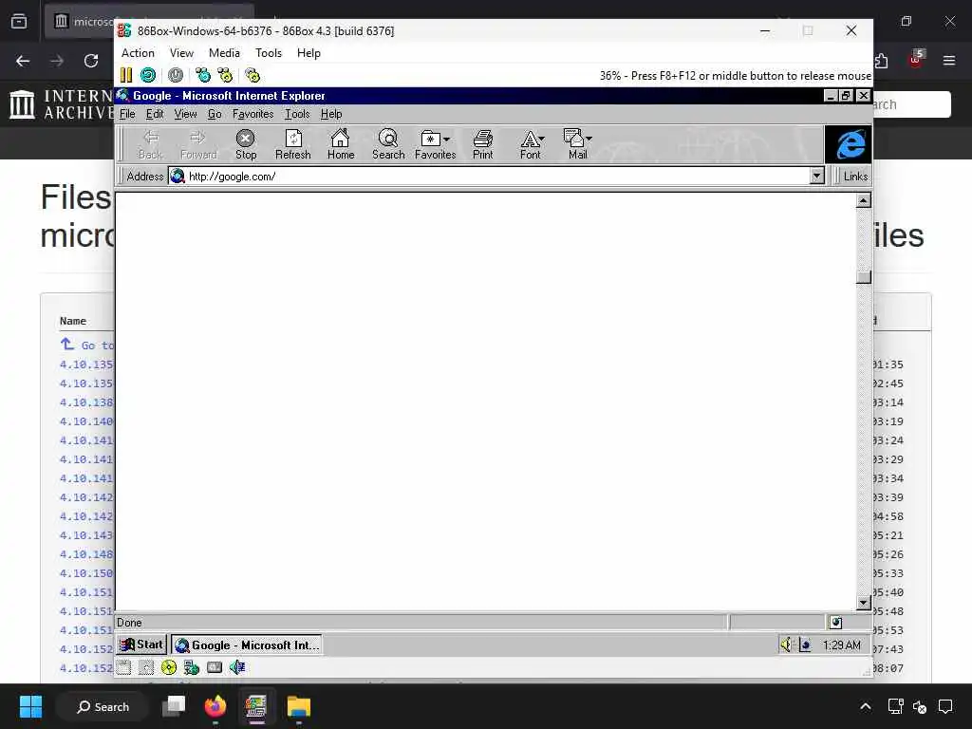The width and height of the screenshot is (972, 729).
Task: Click the Windows 95 Start button
Action: (141, 645)
